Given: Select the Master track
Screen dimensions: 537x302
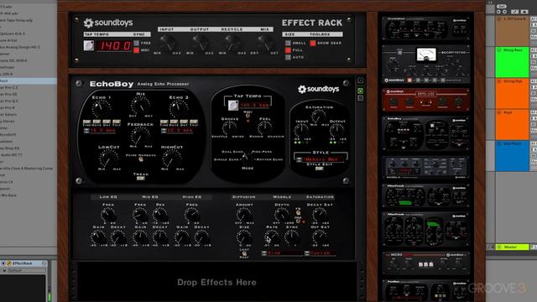Looking at the screenshot, I should [x=512, y=247].
